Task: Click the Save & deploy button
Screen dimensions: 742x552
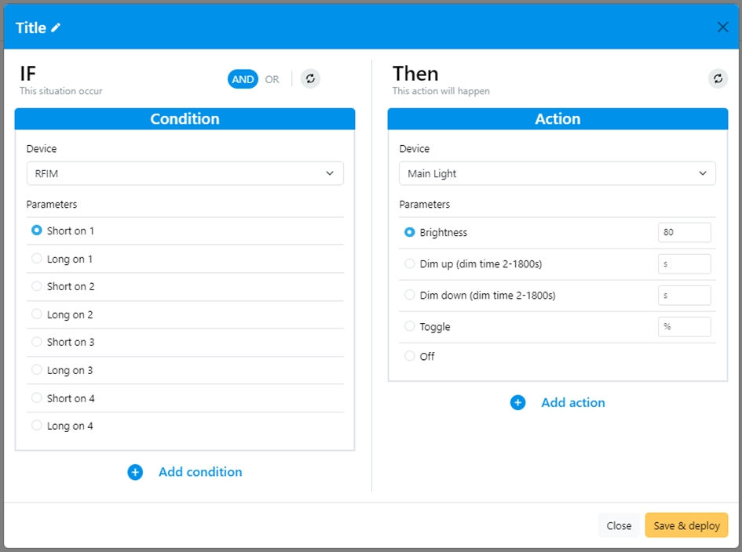Action: point(686,525)
